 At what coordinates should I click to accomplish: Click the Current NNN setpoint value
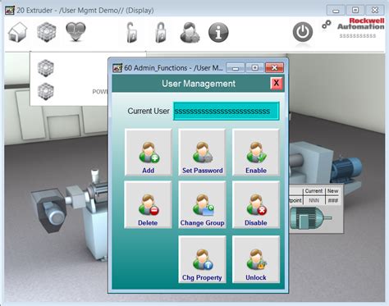tap(313, 200)
